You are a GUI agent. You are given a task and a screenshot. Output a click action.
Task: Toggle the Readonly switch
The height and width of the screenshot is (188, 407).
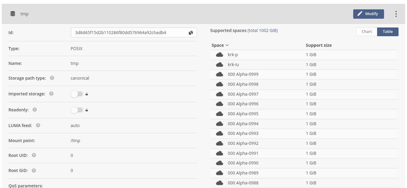coord(77,110)
